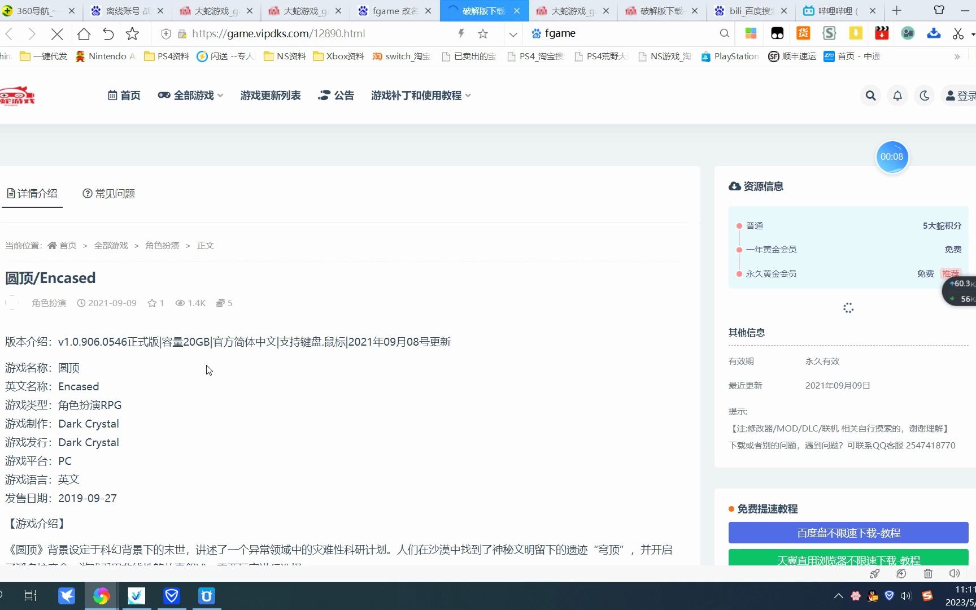This screenshot has width=976, height=610.
Task: Switch to 详情介绍 tab
Action: point(32,194)
